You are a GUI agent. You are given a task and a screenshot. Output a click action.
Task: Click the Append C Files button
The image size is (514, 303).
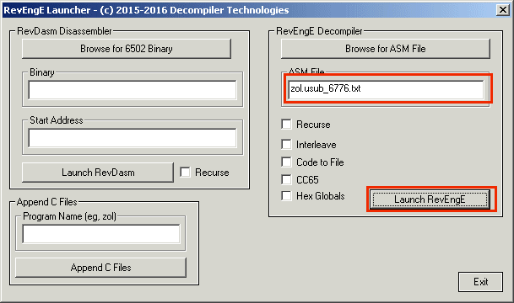[101, 268]
